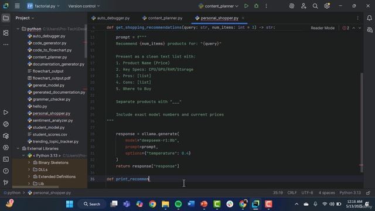This screenshot has height=211, width=375.
Task: Open Google Chrome from the taskbar
Action: (x=152, y=204)
